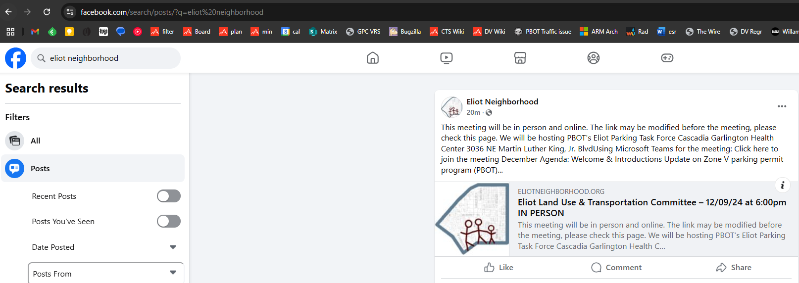
Task: Open the Facebook Gaming icon
Action: tap(667, 58)
